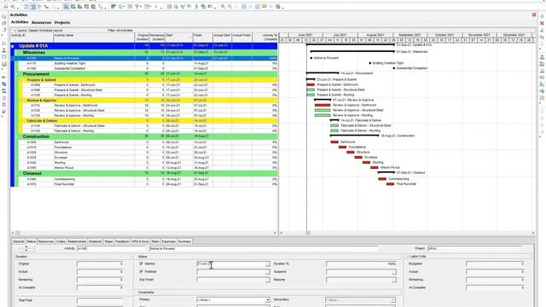546x307 pixels.
Task: Open the Secondary constraint dropdown
Action: [x=392, y=299]
